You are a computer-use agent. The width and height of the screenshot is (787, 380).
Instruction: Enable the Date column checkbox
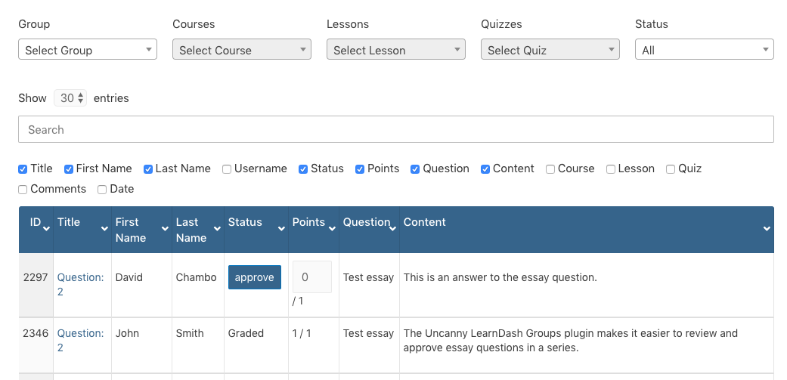[x=102, y=190]
